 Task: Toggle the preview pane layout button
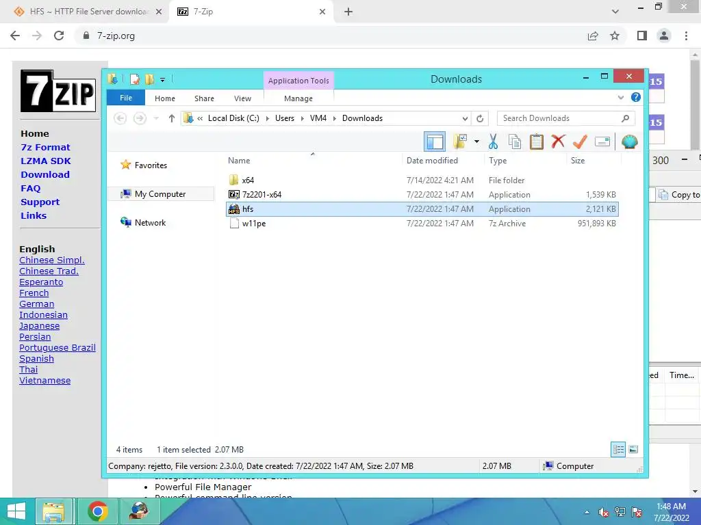pyautogui.click(x=435, y=142)
